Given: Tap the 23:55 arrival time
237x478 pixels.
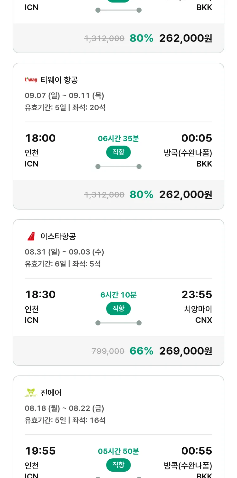Looking at the screenshot, I should click(197, 294).
